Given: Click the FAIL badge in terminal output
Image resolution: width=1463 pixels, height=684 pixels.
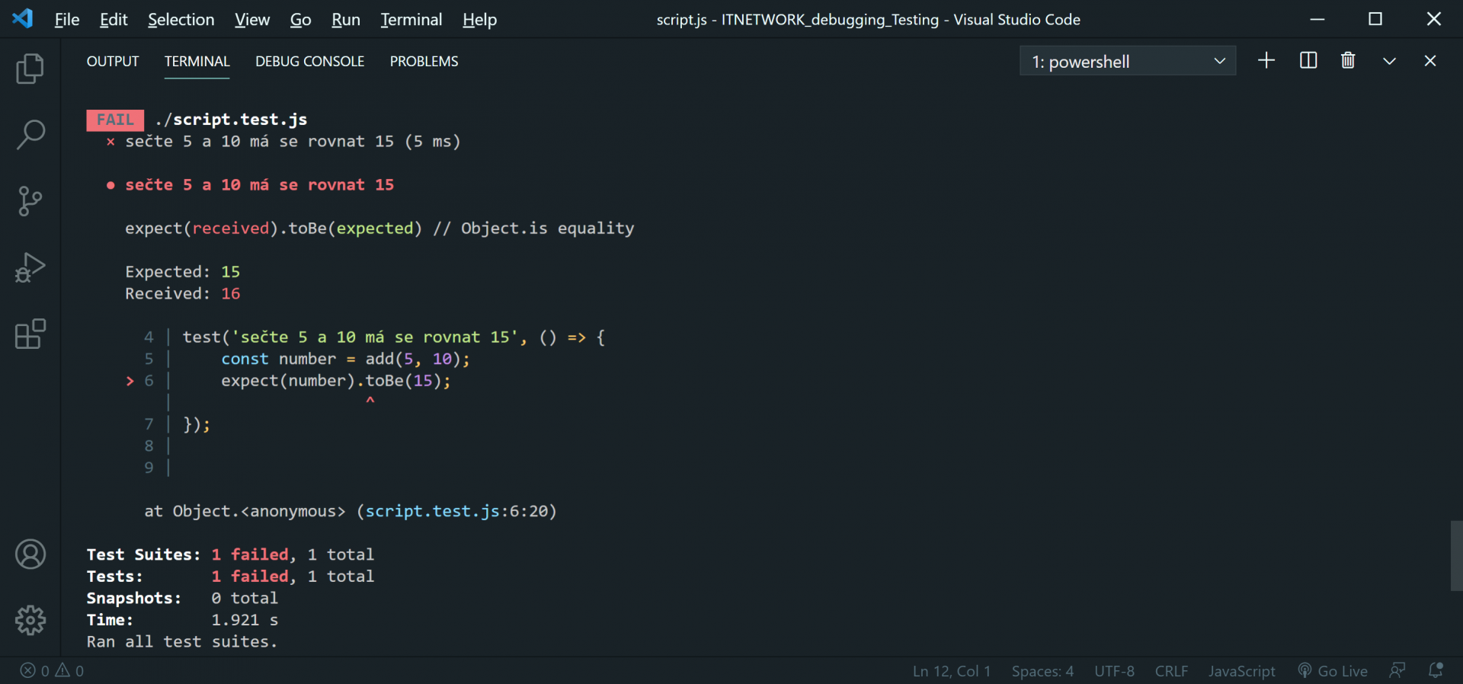Looking at the screenshot, I should pyautogui.click(x=115, y=120).
